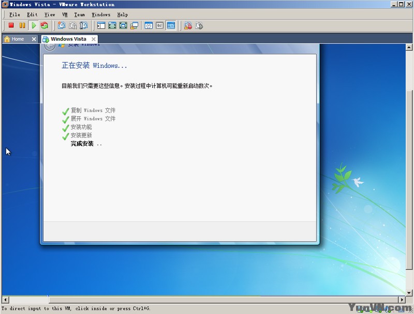The image size is (414, 314).
Task: Click the horizontal scrollbar left arrow
Action: pyautogui.click(x=5, y=300)
